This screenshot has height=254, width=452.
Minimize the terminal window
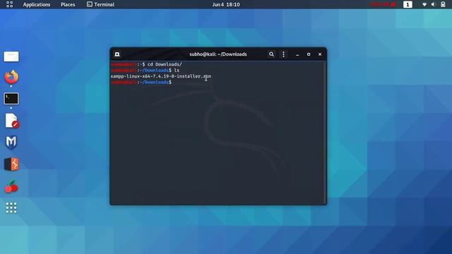click(297, 54)
